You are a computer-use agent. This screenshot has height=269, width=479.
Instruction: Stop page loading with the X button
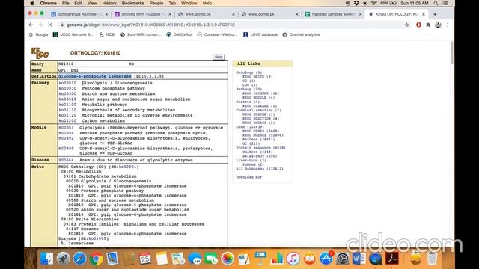(50, 25)
